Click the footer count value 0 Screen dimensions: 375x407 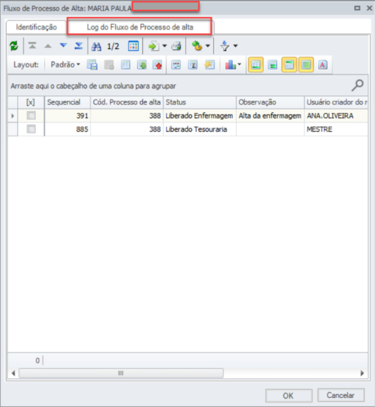38,361
